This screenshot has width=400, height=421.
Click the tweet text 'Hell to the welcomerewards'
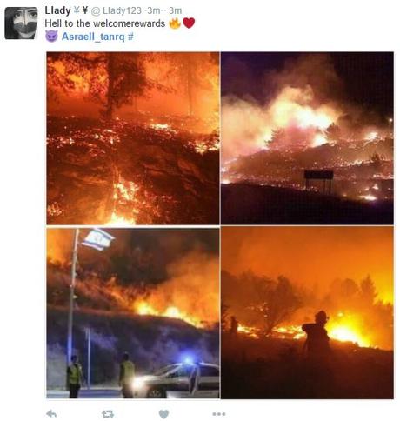pyautogui.click(x=105, y=23)
